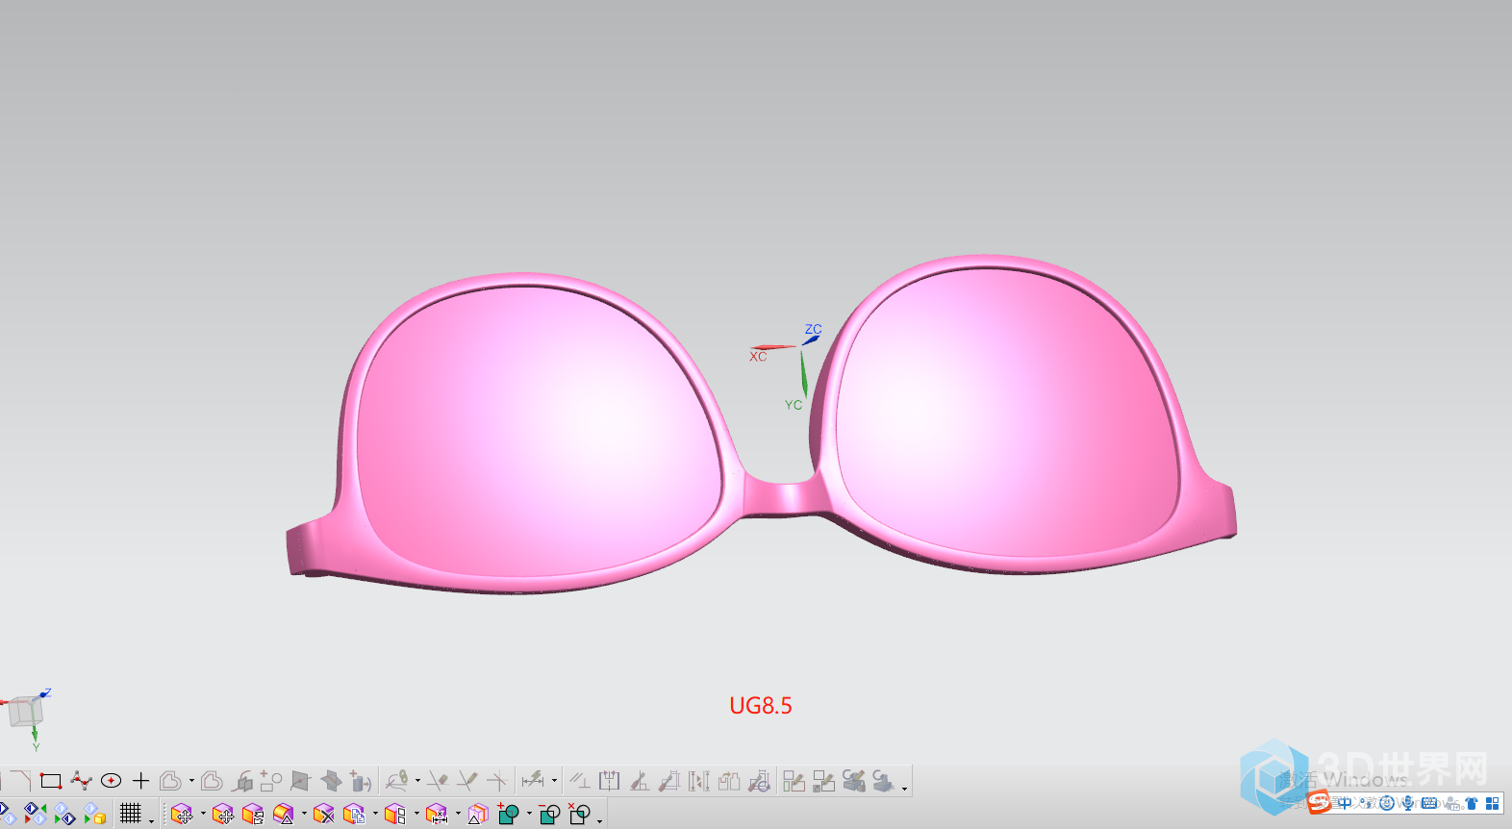Open the boolean toolbar options arrow

pos(599,821)
